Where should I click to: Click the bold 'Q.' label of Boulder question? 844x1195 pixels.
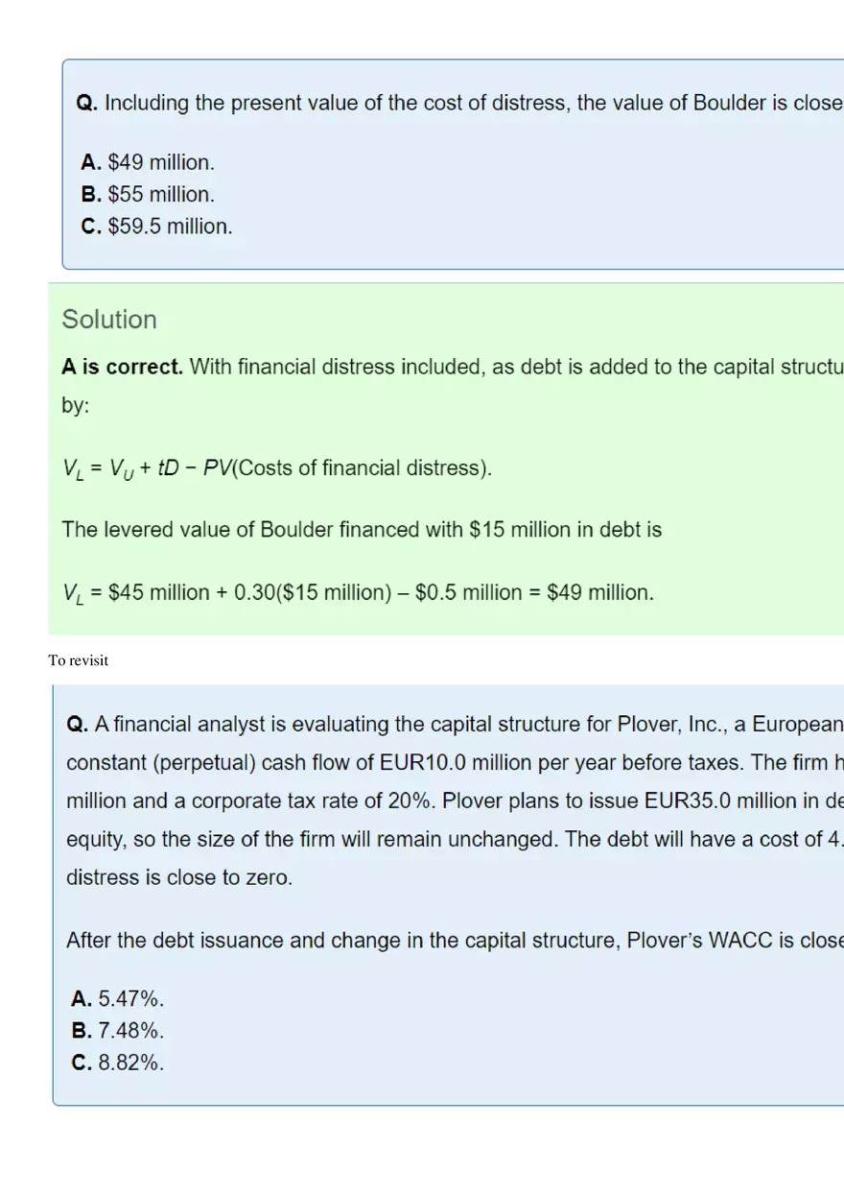click(x=86, y=103)
